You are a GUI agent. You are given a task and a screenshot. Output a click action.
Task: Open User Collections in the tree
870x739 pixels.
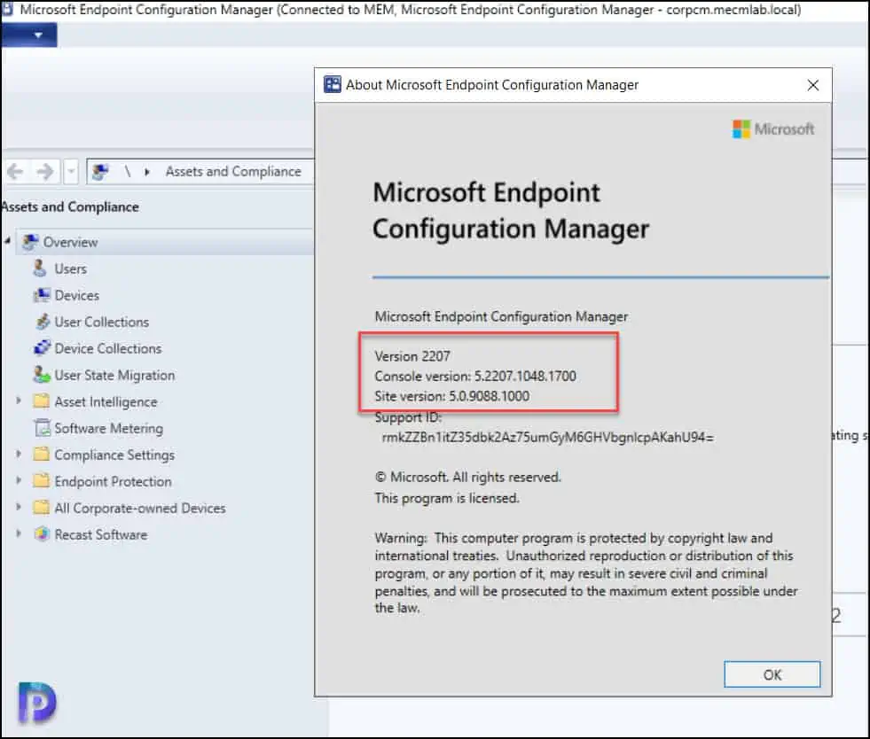(101, 323)
